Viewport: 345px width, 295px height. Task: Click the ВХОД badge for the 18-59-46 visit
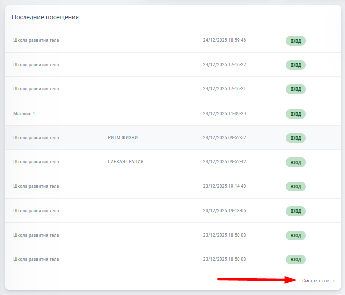(x=296, y=40)
